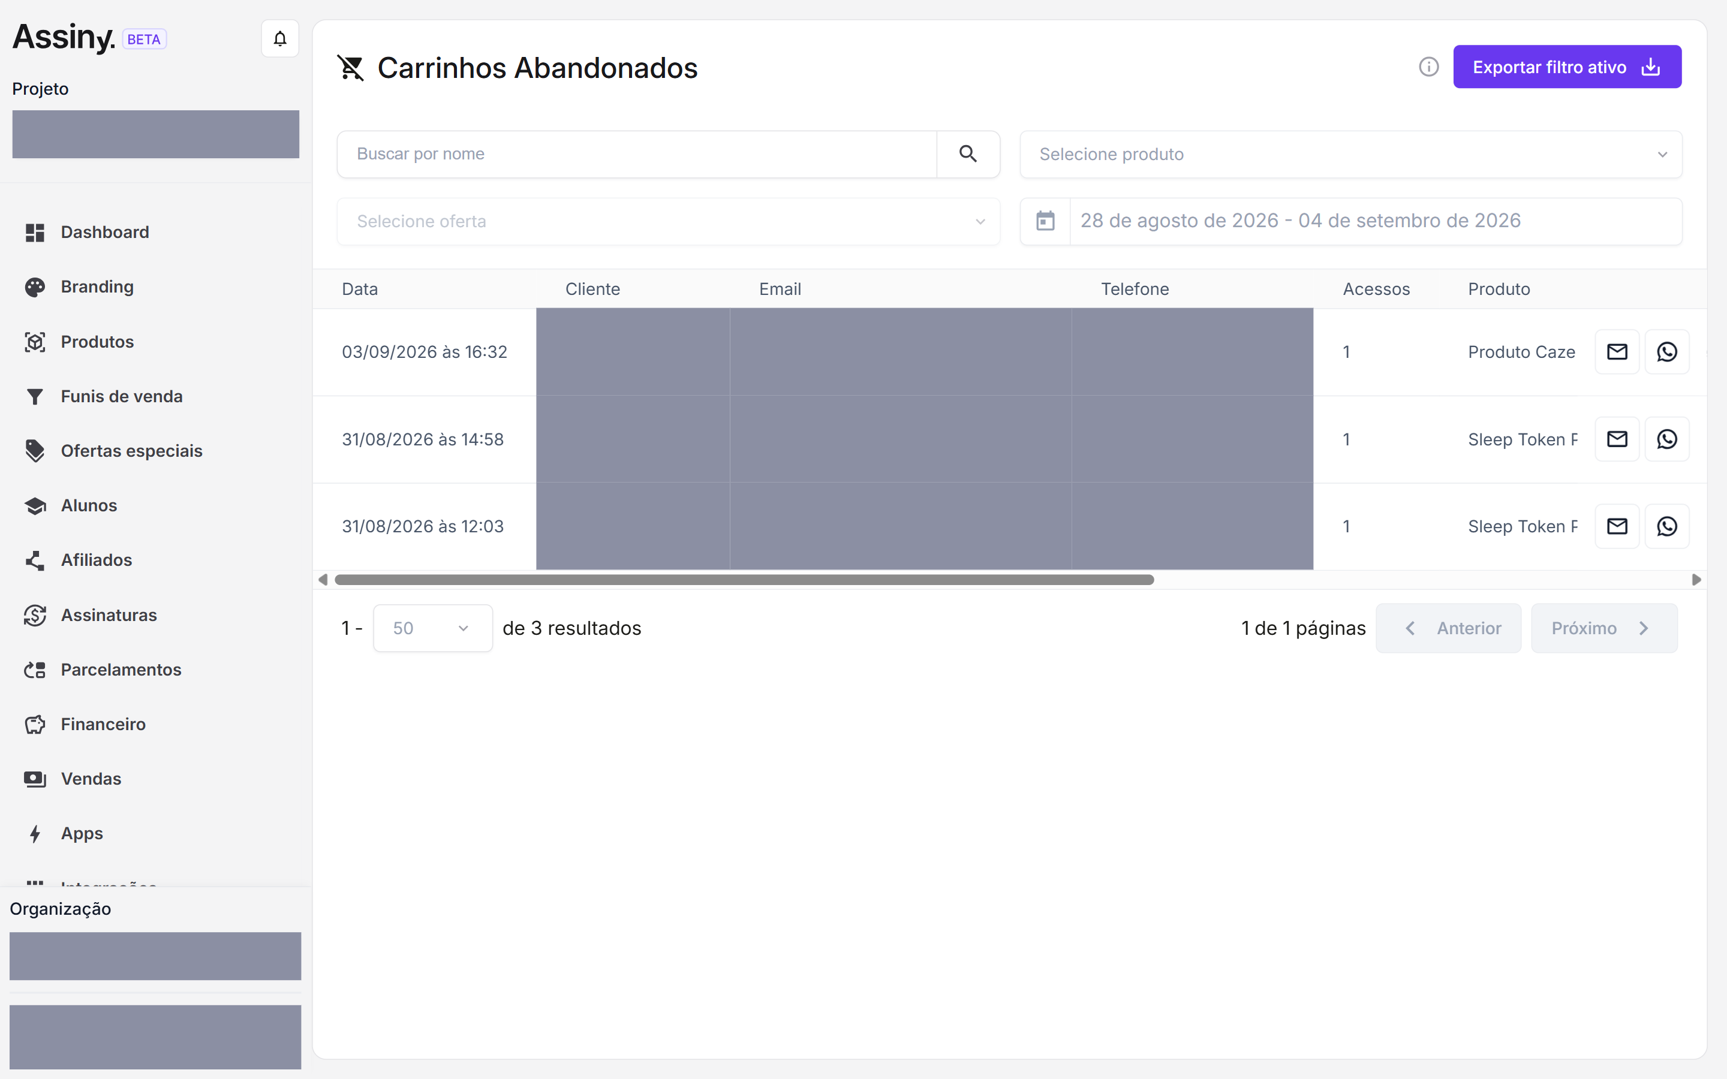Open WhatsApp for the 31/08/2026 14:58 row
This screenshot has height=1079, width=1727.
coord(1667,439)
